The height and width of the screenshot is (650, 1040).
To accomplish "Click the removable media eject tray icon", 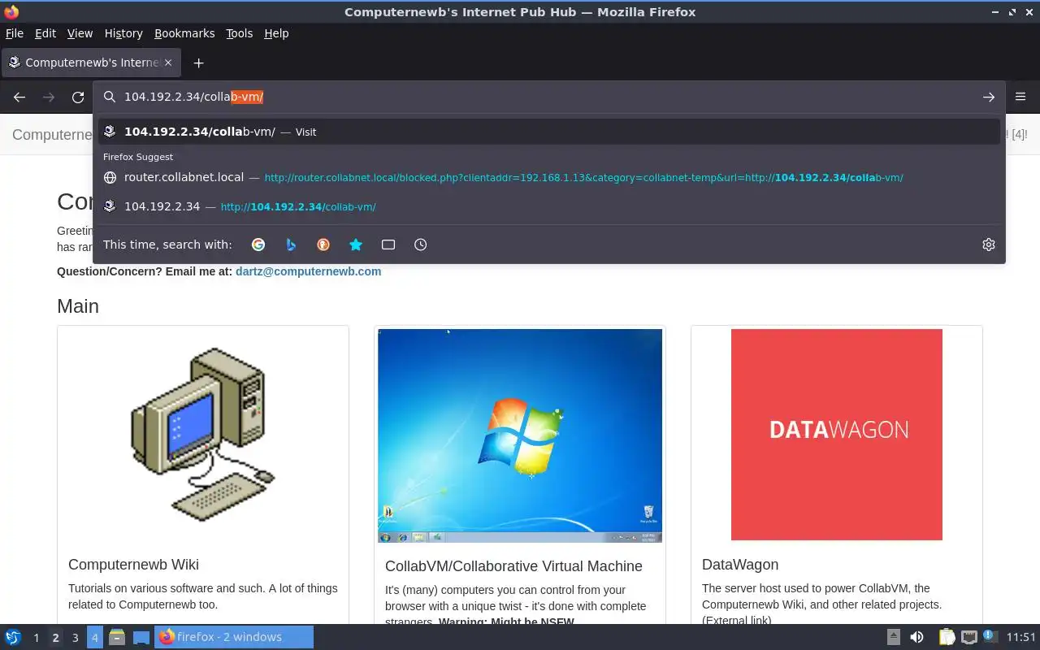I will pos(893,637).
